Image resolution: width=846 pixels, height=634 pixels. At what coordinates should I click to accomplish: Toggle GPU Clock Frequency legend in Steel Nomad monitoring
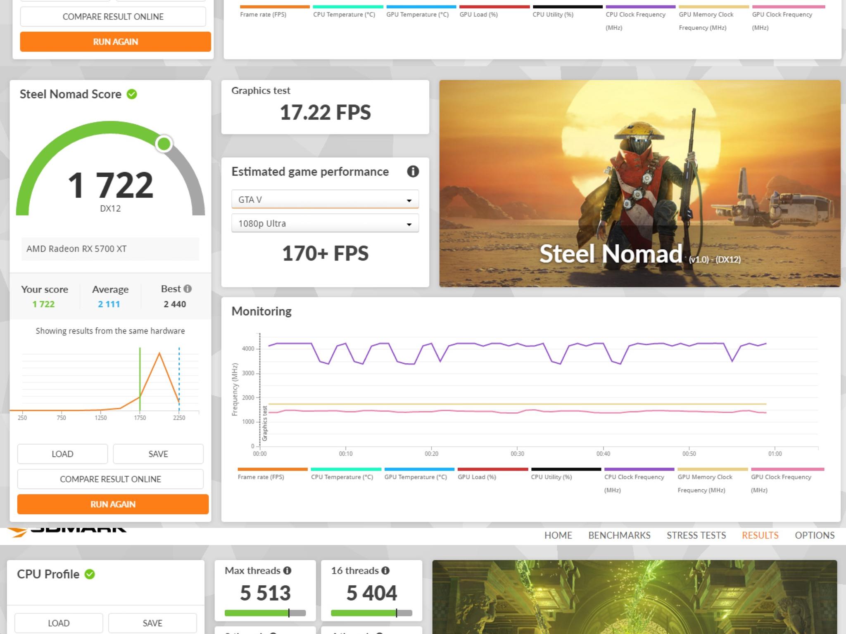coord(787,481)
